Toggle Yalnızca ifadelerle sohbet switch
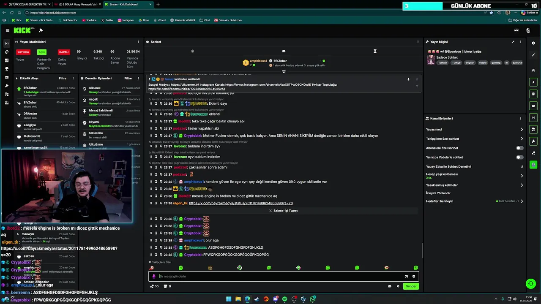Image resolution: width=541 pixels, height=304 pixels. [519, 157]
